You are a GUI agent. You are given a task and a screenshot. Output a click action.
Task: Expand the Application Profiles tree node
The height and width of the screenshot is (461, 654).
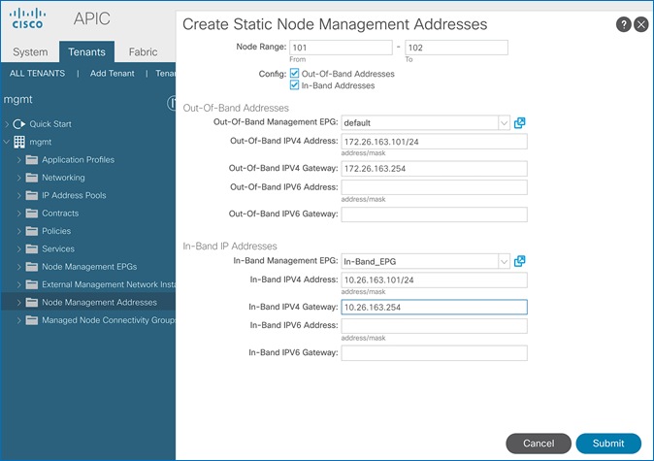pos(19,160)
